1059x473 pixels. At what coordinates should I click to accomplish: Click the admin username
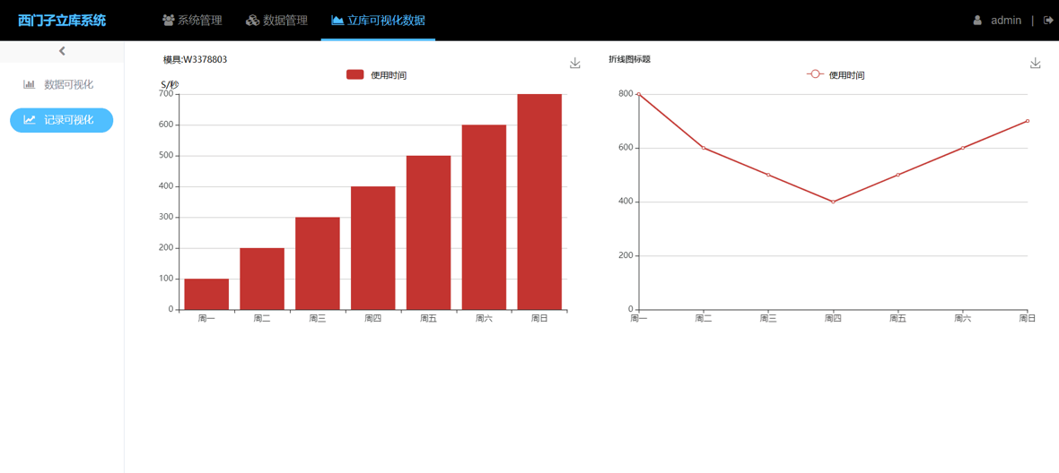tap(1005, 21)
